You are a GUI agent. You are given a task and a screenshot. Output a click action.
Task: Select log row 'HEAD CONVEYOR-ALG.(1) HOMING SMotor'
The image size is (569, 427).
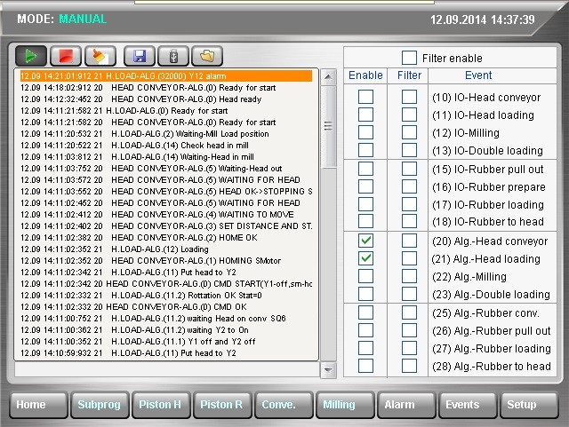click(166, 261)
